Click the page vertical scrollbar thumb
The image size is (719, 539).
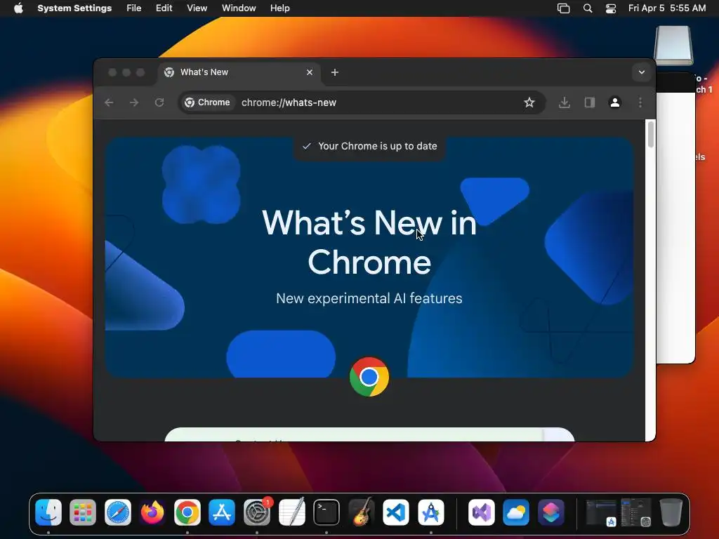pos(650,135)
